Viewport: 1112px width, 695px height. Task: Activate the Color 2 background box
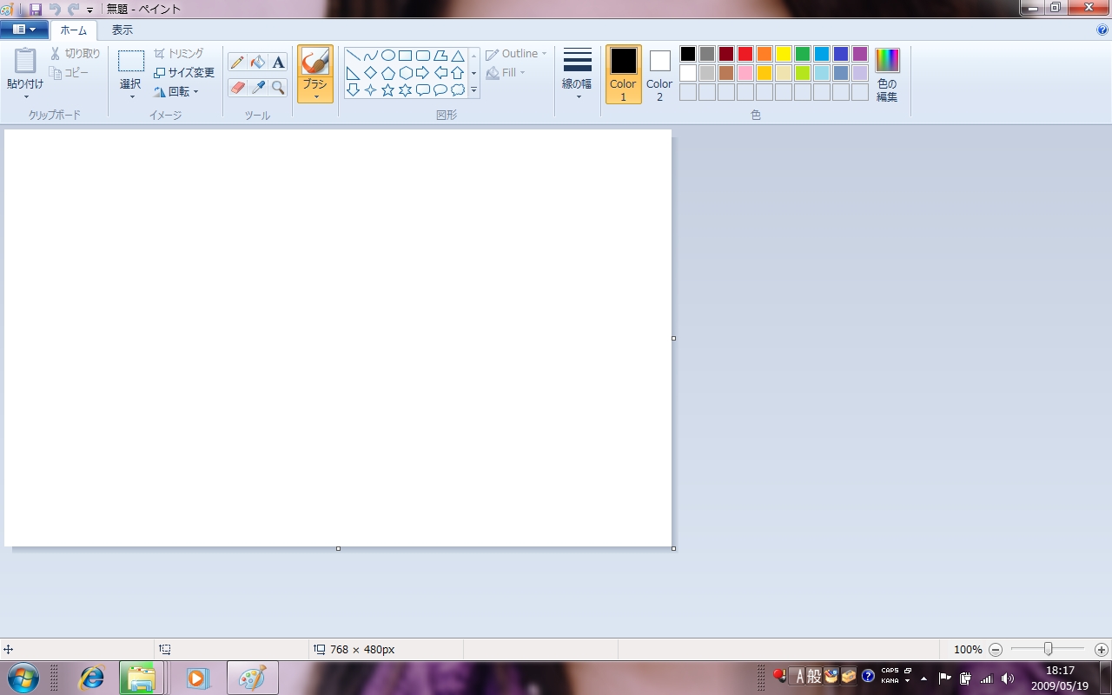pos(659,74)
